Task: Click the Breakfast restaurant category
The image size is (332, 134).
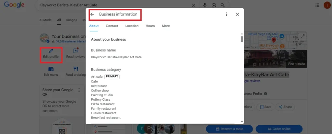Action: [106, 117]
